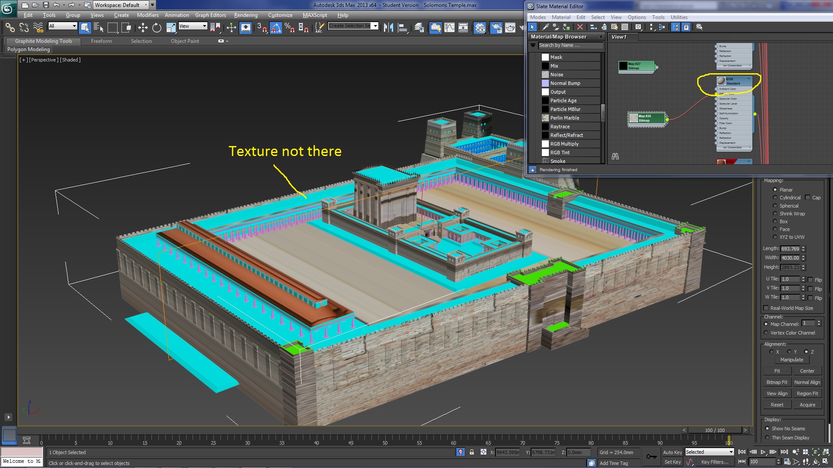Select the Select and Scale tool
This screenshot has width=833, height=468.
(170, 27)
